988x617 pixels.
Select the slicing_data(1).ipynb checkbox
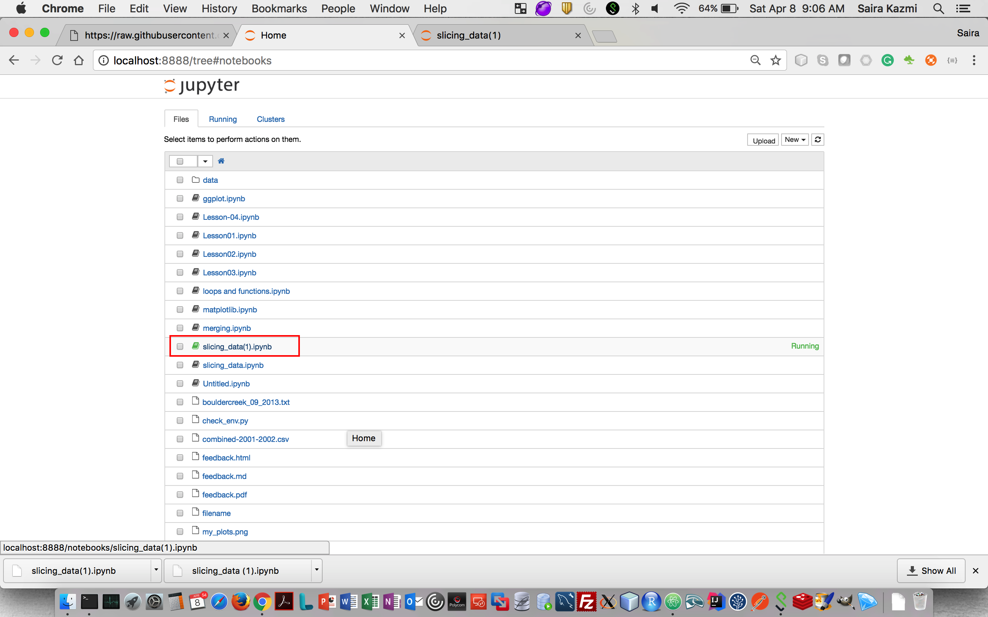(x=179, y=346)
